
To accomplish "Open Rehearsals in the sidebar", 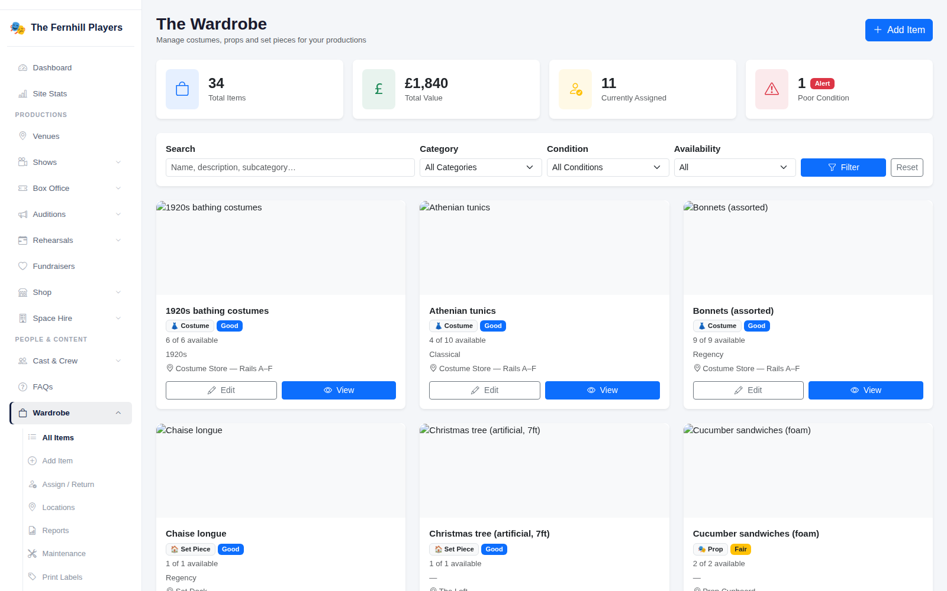I will [x=70, y=241].
